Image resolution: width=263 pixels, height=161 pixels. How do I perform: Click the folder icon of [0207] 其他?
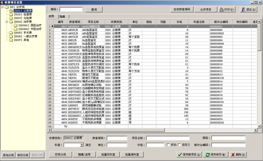11,40
